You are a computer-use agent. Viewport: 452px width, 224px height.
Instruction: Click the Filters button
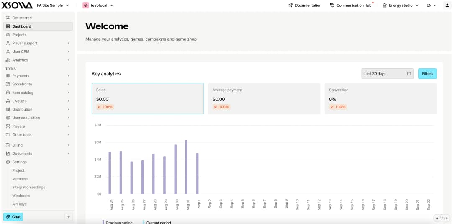pyautogui.click(x=427, y=74)
